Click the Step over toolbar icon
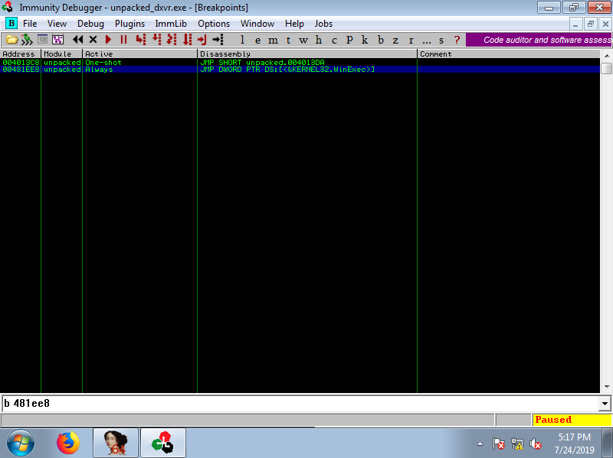Viewport: 613px width, 458px height. [156, 40]
